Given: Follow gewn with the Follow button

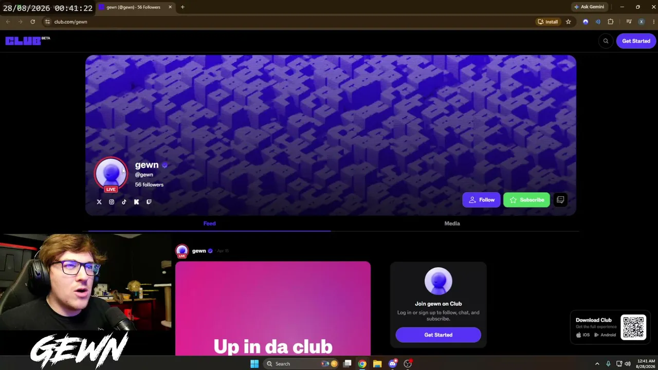Looking at the screenshot, I should pos(481,200).
